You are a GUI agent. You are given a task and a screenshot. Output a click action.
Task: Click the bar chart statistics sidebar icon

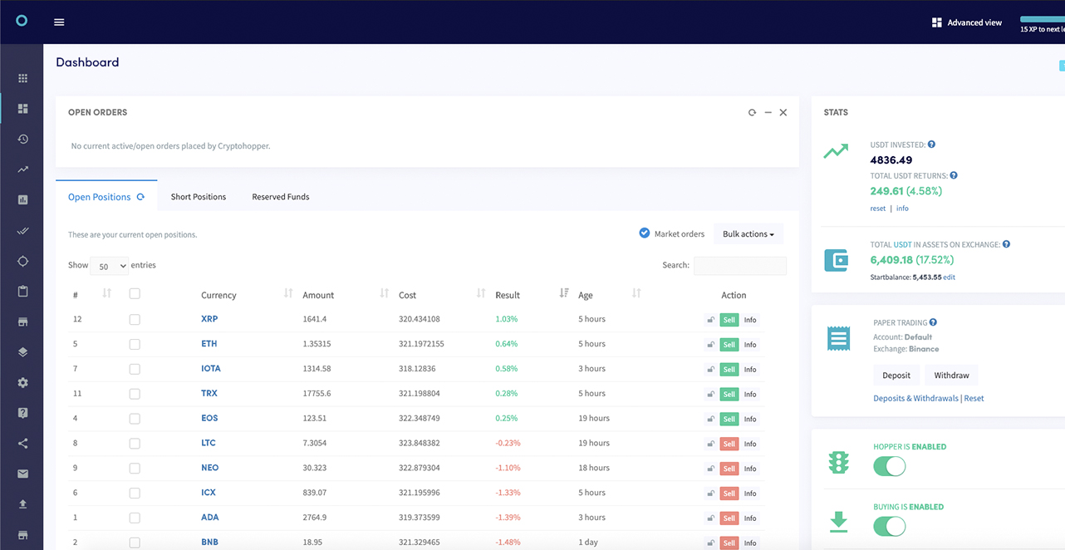tap(22, 199)
